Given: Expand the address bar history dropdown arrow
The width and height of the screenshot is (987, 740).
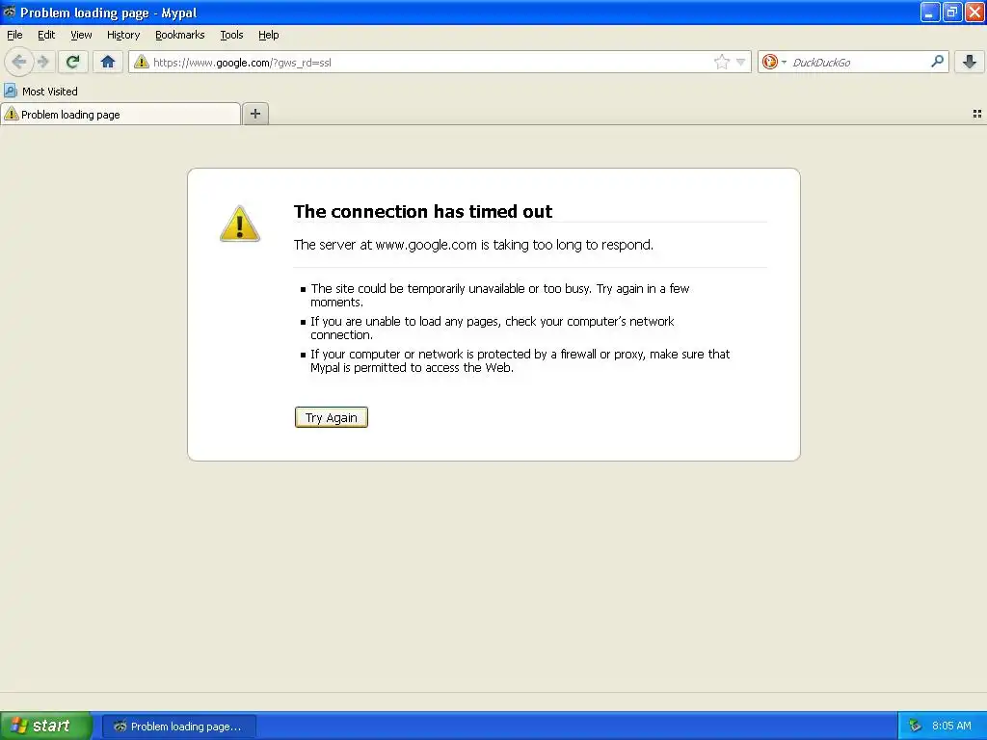Looking at the screenshot, I should click(741, 62).
